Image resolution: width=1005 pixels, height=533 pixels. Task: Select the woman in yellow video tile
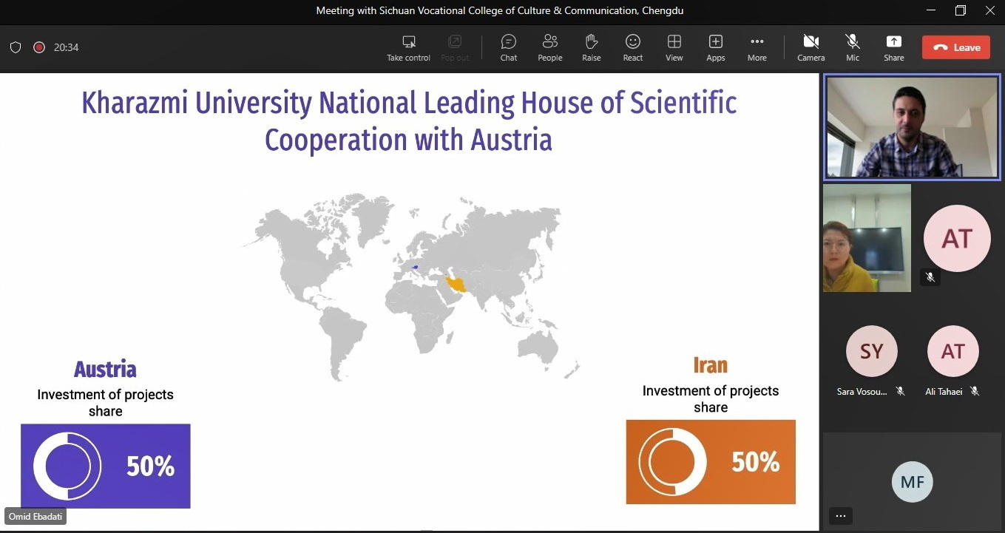867,238
